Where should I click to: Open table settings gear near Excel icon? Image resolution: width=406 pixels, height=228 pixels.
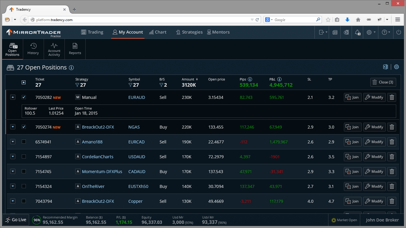[x=396, y=67]
